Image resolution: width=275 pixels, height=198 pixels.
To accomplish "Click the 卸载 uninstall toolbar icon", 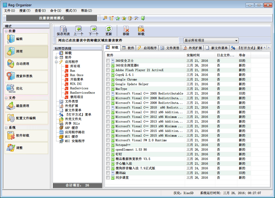I will click(x=141, y=31).
